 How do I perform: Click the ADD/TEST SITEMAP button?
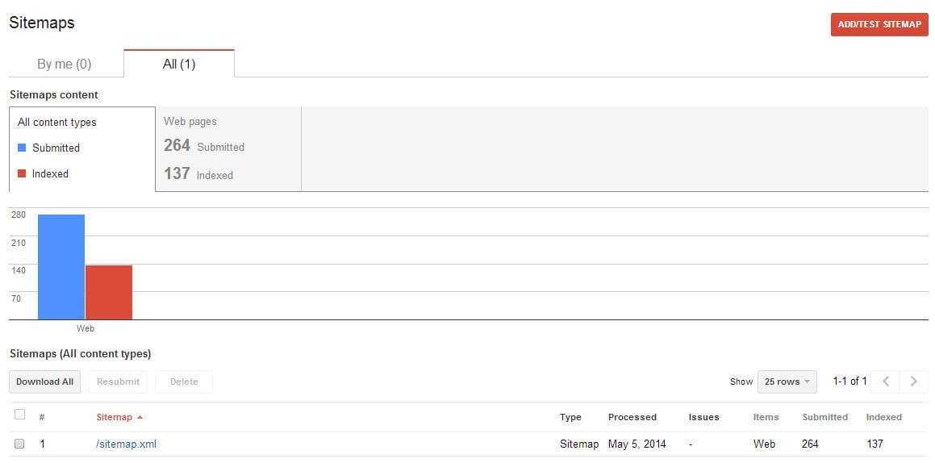click(879, 24)
